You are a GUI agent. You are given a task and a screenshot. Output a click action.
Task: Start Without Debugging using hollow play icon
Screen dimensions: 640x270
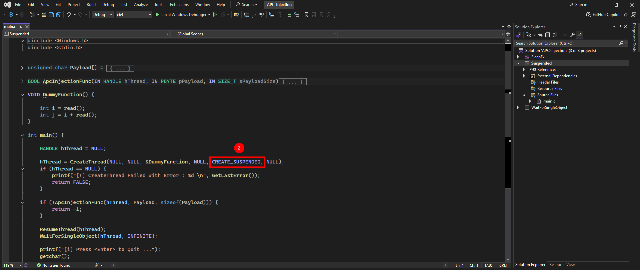point(215,15)
